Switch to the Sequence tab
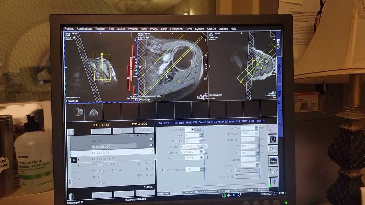The image size is (365, 205). tap(263, 189)
